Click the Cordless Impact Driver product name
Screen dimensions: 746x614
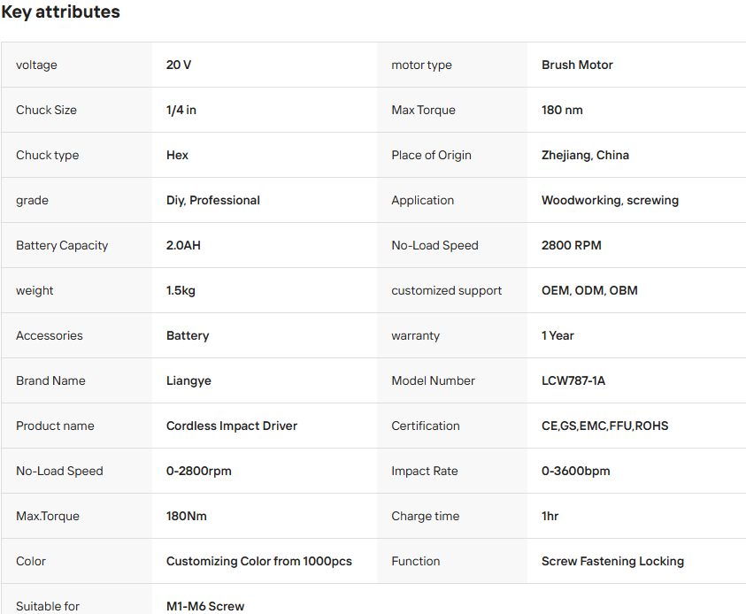point(232,426)
